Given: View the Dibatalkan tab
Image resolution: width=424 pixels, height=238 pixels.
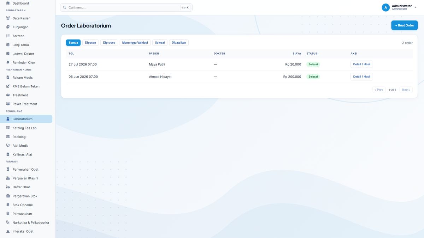Looking at the screenshot, I should coord(179,43).
